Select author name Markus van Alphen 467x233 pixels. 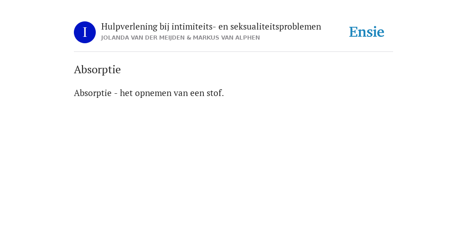point(226,38)
